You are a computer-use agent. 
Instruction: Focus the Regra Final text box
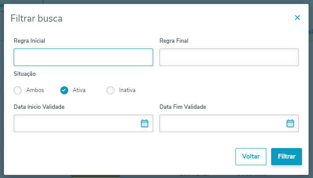click(x=229, y=57)
